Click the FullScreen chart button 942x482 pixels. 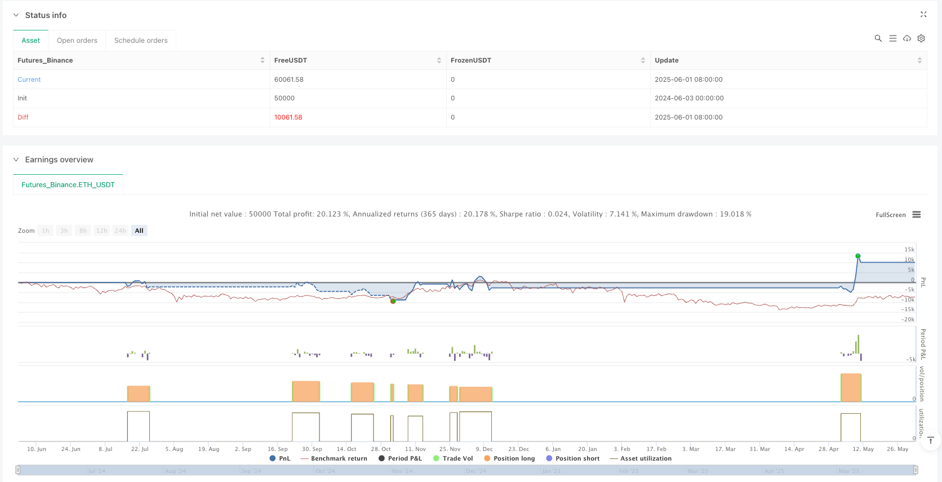(x=890, y=215)
